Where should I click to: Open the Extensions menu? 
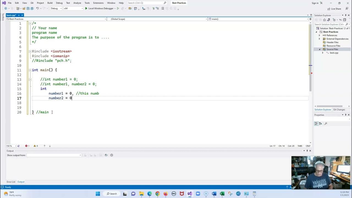tap(98, 3)
